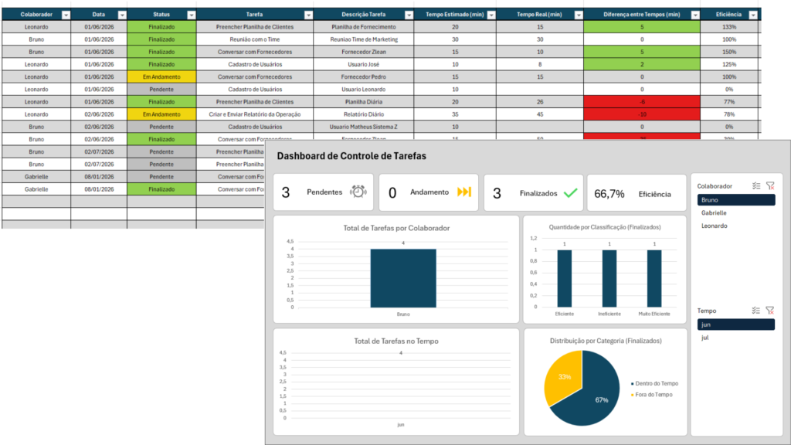Clear the filter on the Tempo slicer

[x=769, y=311]
